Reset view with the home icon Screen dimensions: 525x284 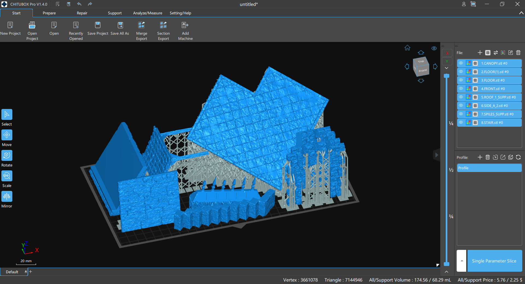407,48
